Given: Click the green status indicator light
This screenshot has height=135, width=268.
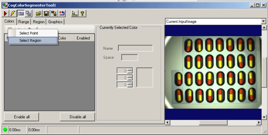Looking at the screenshot, I should 5,130.
